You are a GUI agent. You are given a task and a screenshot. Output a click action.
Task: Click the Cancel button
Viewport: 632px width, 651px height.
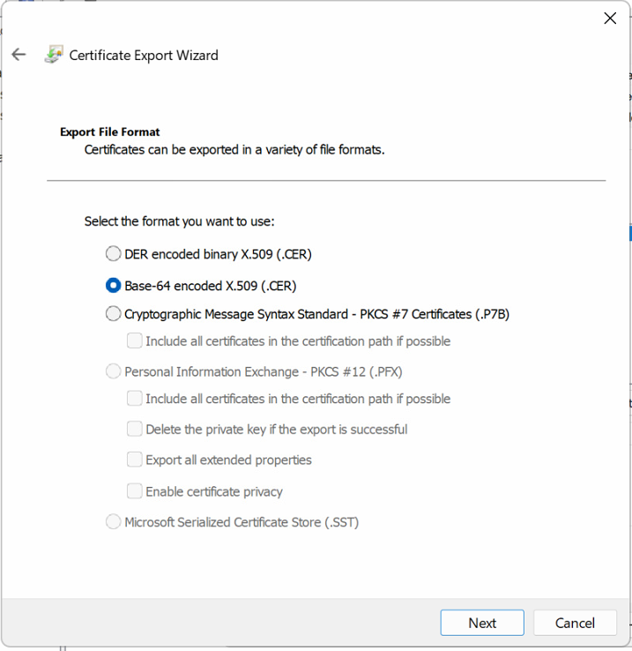[x=575, y=623]
